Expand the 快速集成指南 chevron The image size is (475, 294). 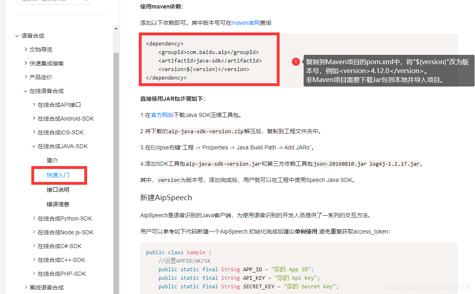pos(26,63)
